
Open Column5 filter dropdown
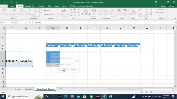[x=113, y=46]
